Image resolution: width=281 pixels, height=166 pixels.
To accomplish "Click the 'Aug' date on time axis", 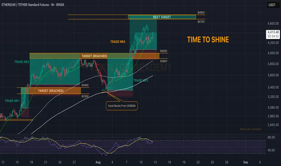I will (98, 162).
